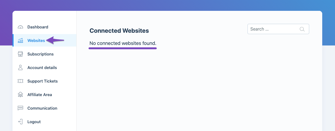Open the Dashboard menu item
Viewport: 335px width, 131px height.
click(x=38, y=27)
